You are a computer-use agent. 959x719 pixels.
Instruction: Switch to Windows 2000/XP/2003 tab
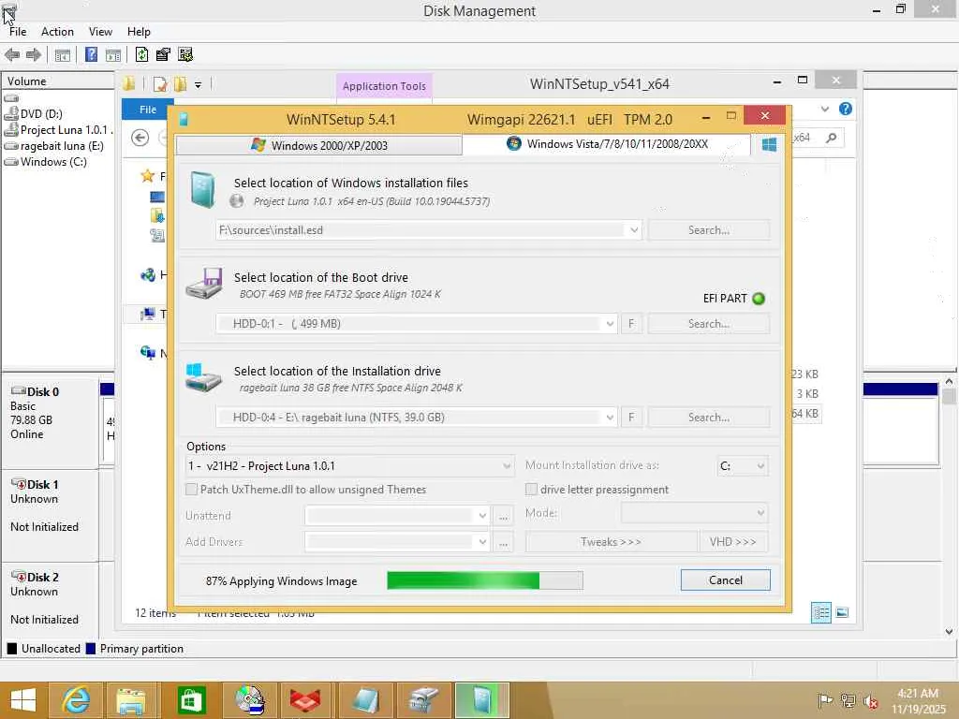(319, 145)
